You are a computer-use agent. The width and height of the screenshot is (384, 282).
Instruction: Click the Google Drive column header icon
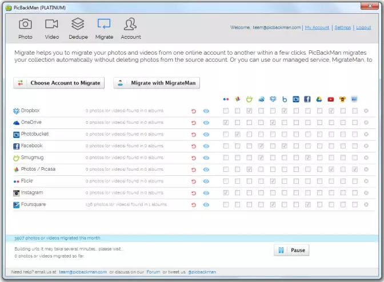pyautogui.click(x=319, y=99)
